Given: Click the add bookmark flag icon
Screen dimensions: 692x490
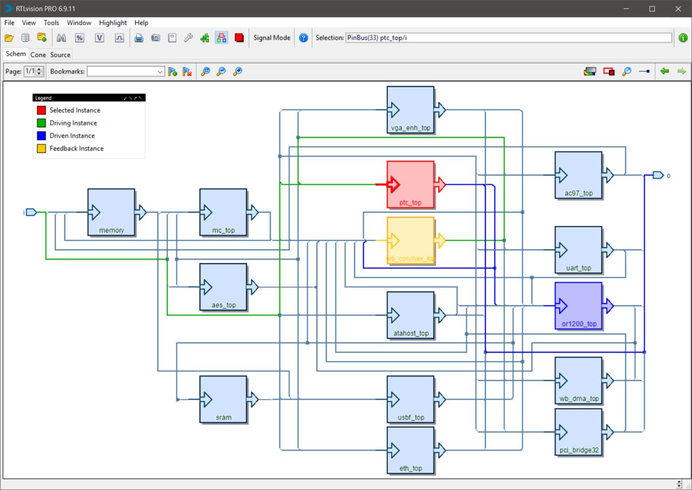Looking at the screenshot, I should (172, 71).
